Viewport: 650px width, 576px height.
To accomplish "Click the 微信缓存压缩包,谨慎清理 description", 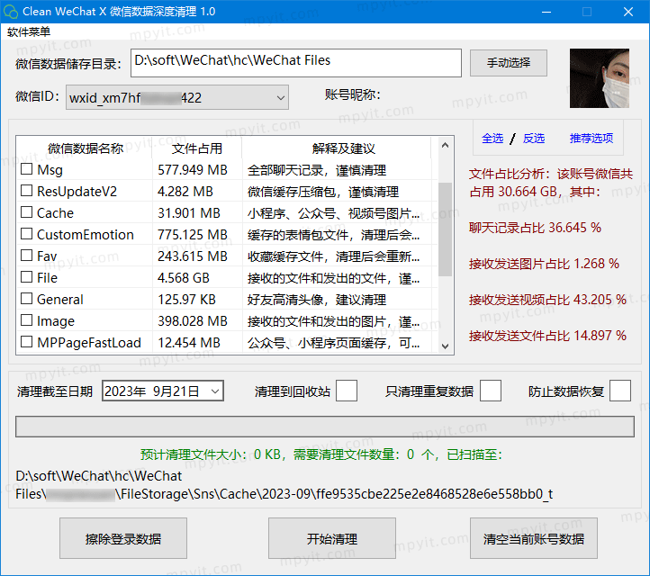I will 323,192.
